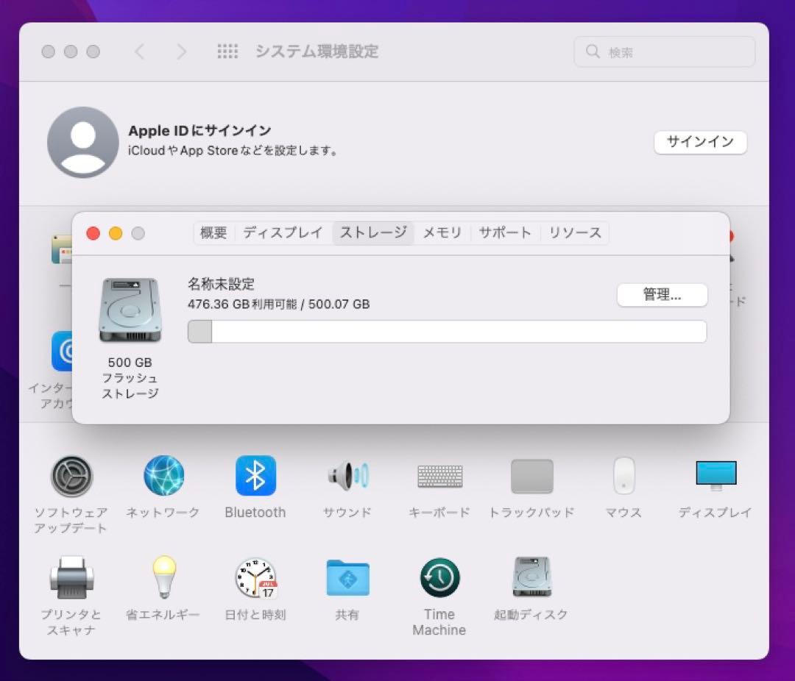
Task: Open Startup Disk settings
Action: [x=531, y=578]
